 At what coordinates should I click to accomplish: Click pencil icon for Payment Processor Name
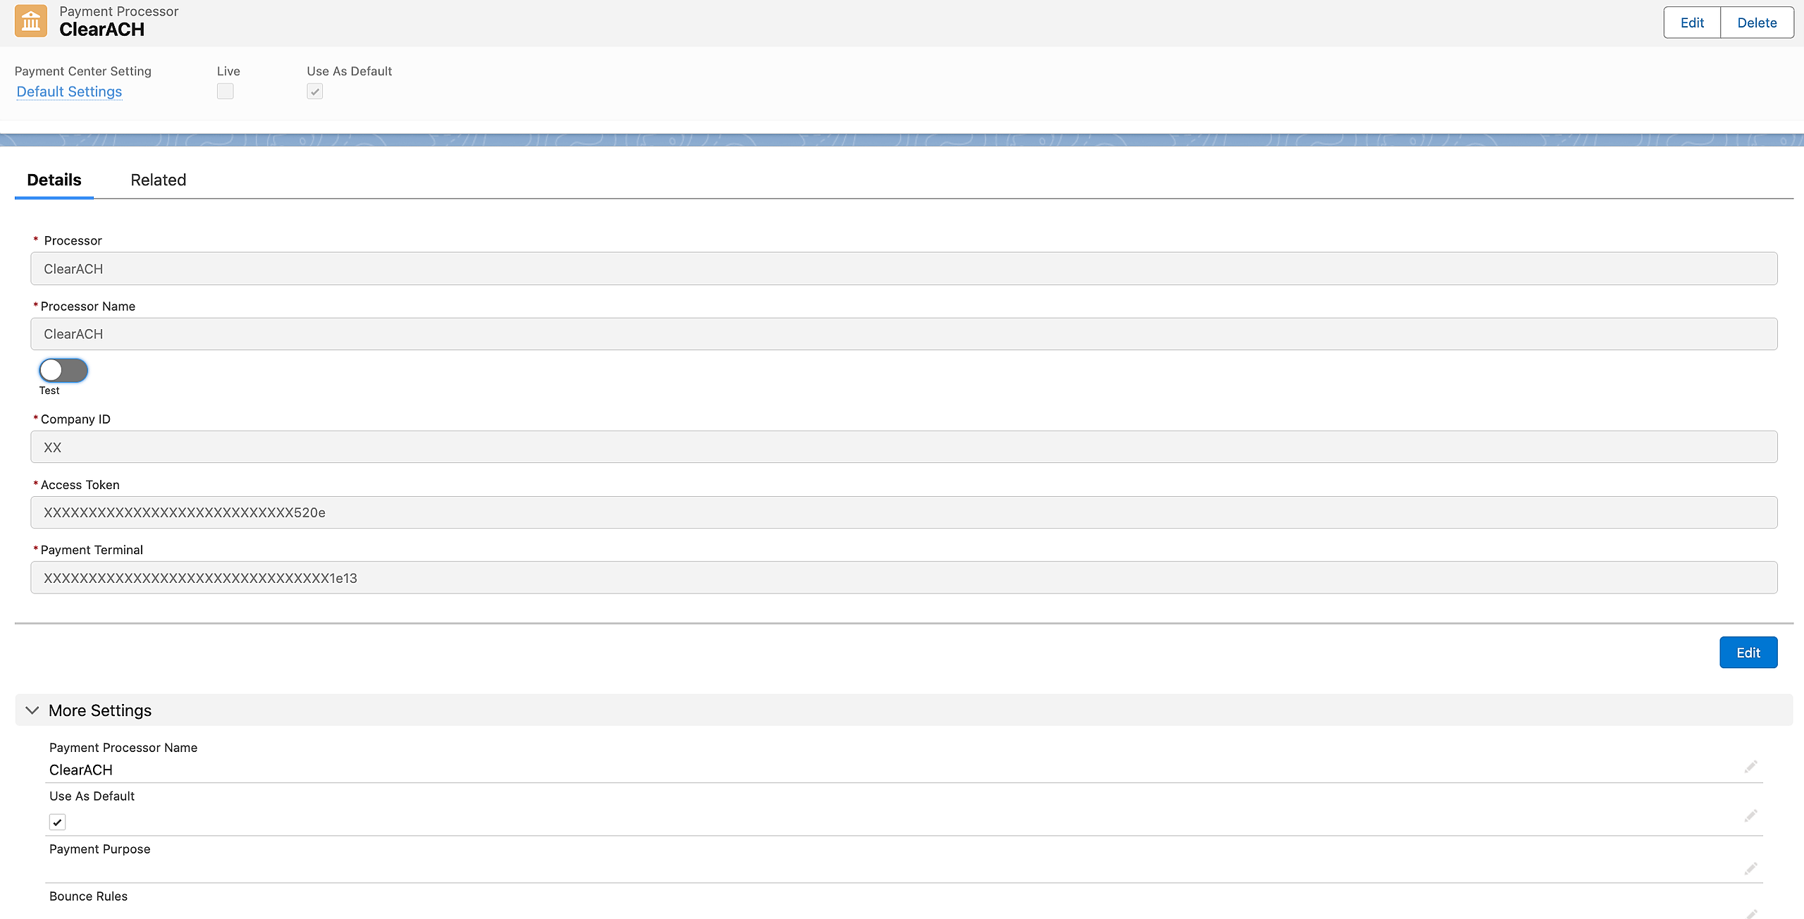click(x=1751, y=767)
